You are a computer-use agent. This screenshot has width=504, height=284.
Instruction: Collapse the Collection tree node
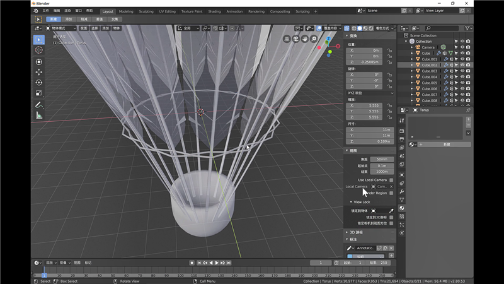[406, 42]
